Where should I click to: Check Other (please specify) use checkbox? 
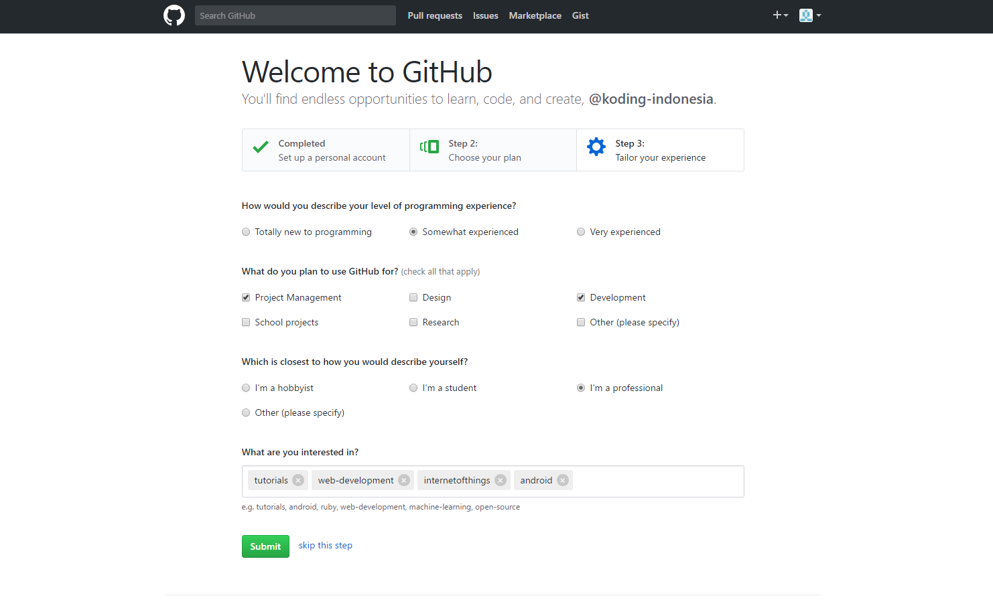pyautogui.click(x=581, y=322)
